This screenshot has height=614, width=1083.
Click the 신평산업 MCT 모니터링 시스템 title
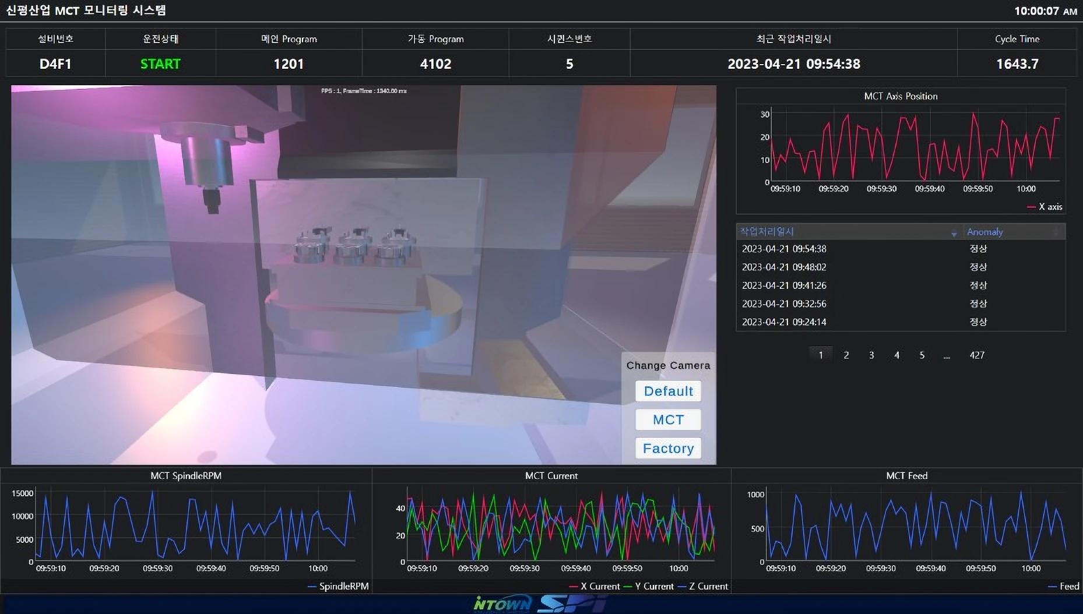(x=86, y=10)
